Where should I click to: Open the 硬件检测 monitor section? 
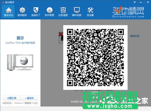coord(77,12)
